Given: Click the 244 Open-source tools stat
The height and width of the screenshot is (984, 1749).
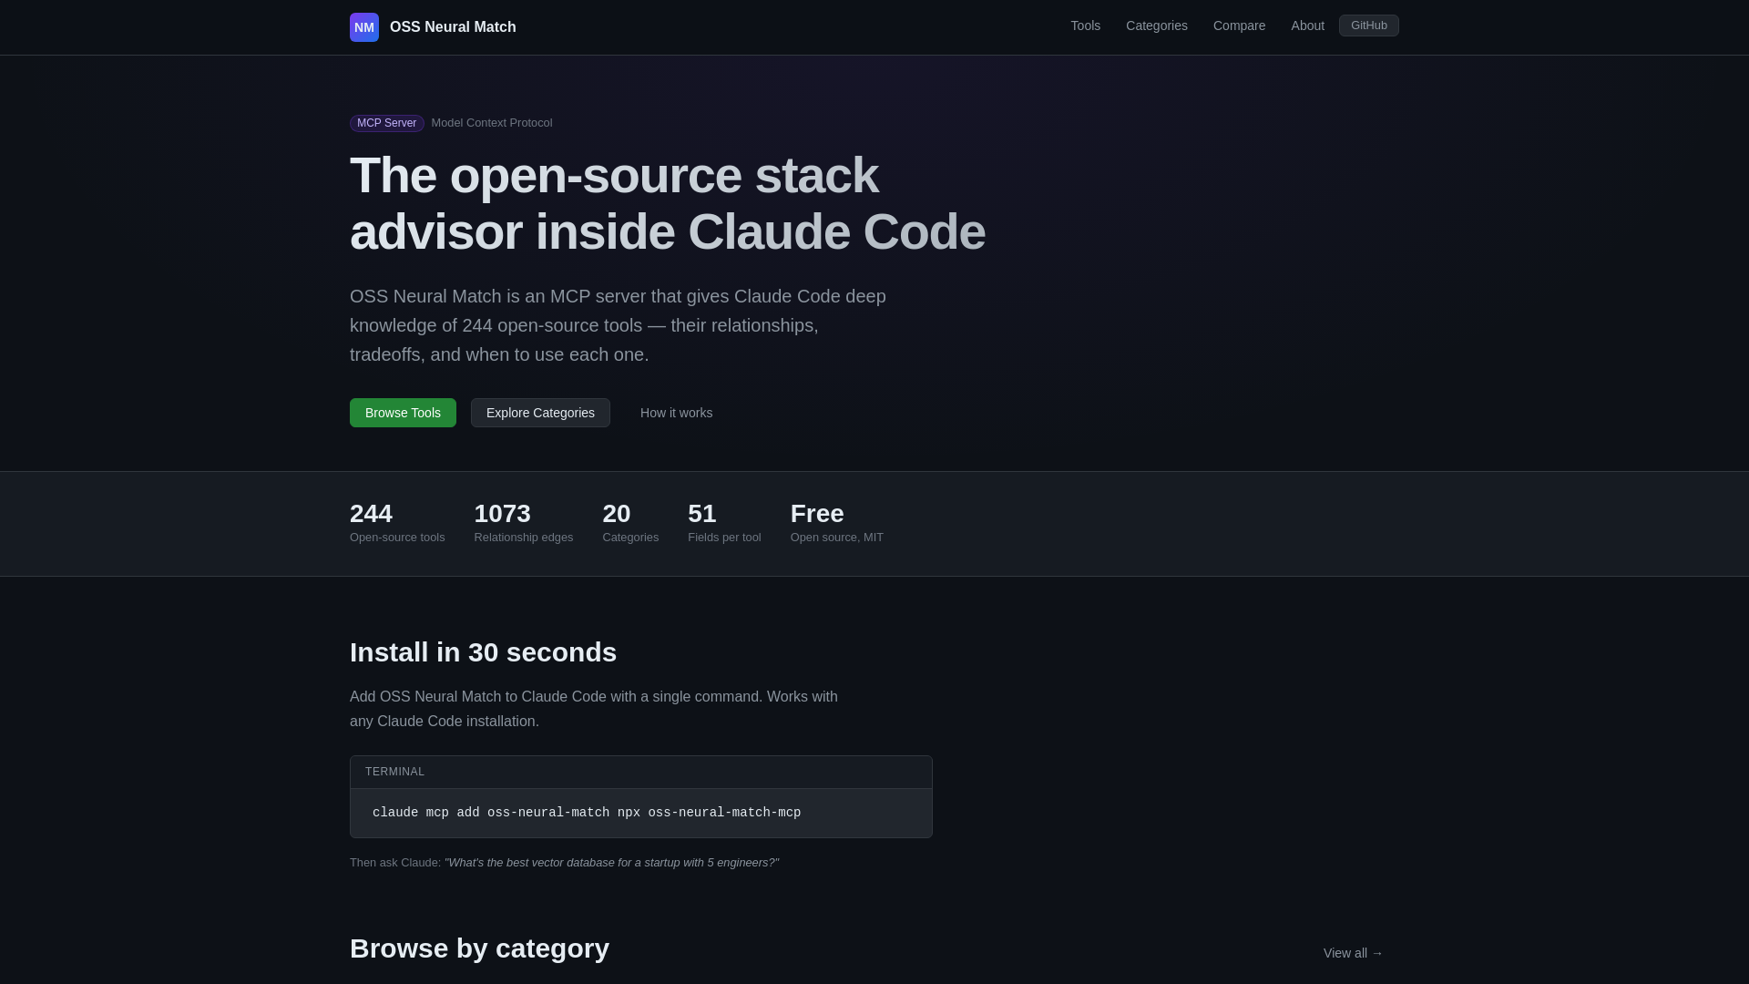Looking at the screenshot, I should [397, 523].
